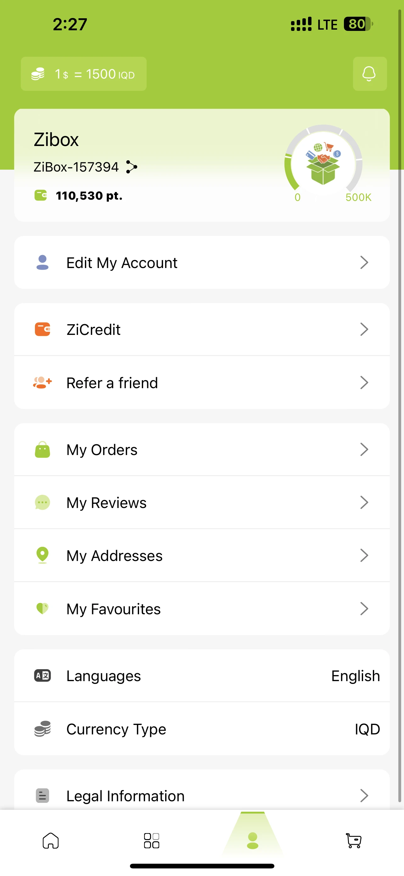Open My Addresses

pos(202,555)
